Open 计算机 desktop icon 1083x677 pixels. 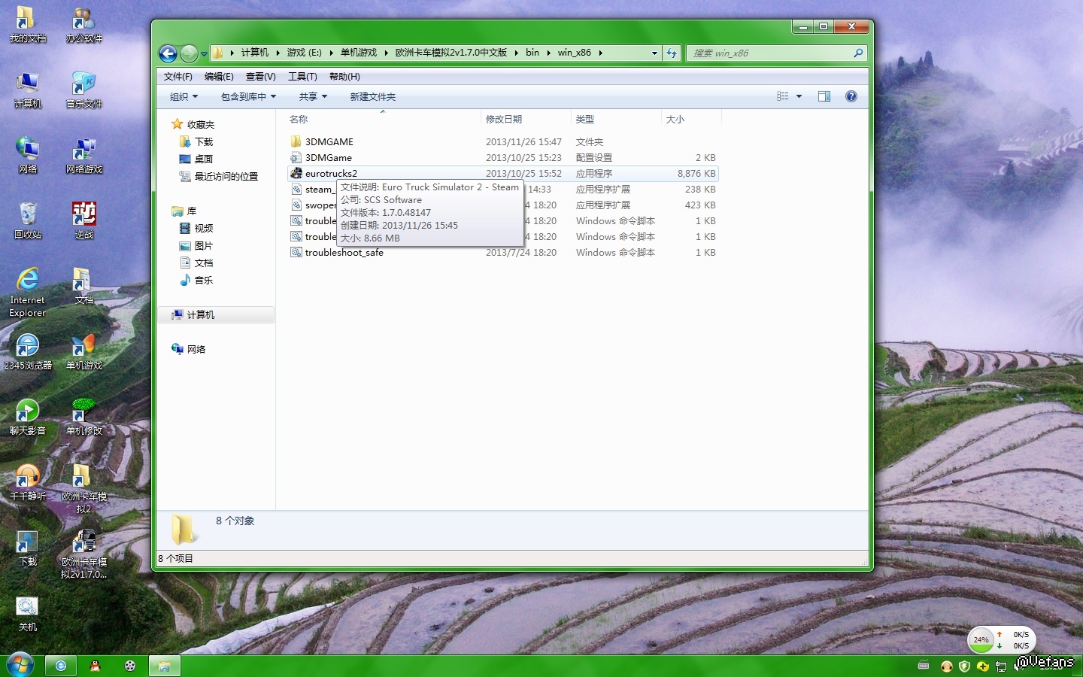(x=28, y=90)
